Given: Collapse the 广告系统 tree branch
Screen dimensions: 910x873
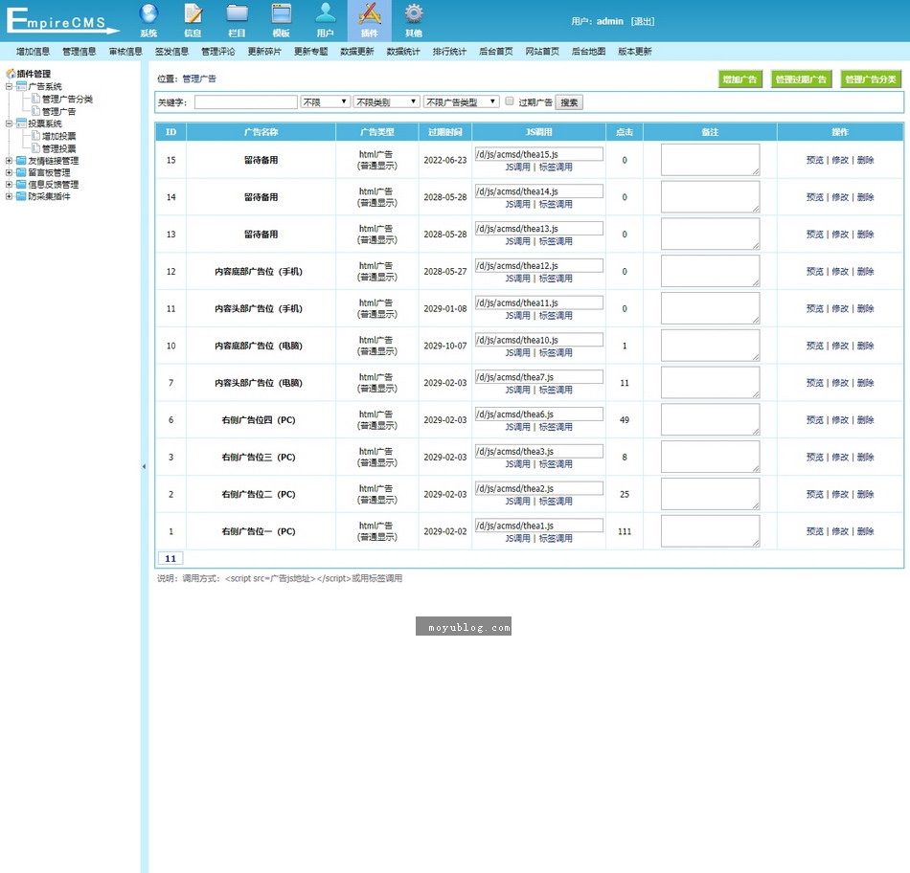Looking at the screenshot, I should (x=9, y=86).
